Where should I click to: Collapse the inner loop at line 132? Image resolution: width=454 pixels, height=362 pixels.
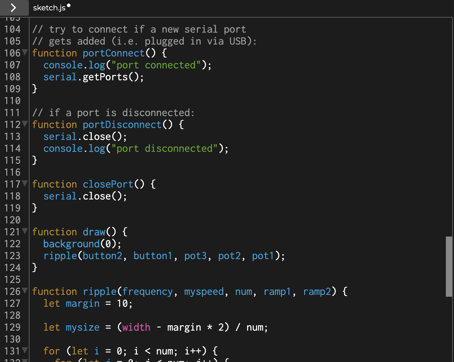[25, 360]
